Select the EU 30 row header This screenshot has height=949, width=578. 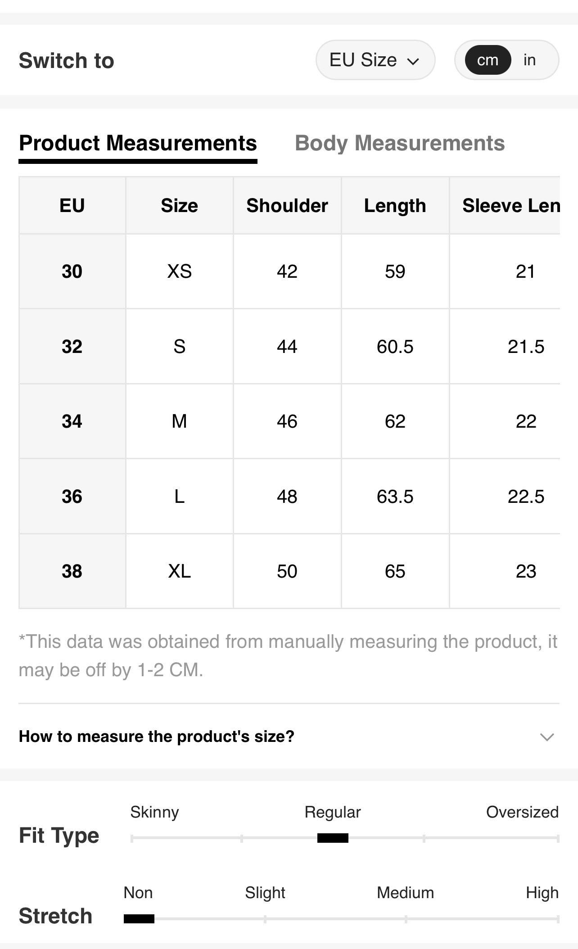coord(72,271)
